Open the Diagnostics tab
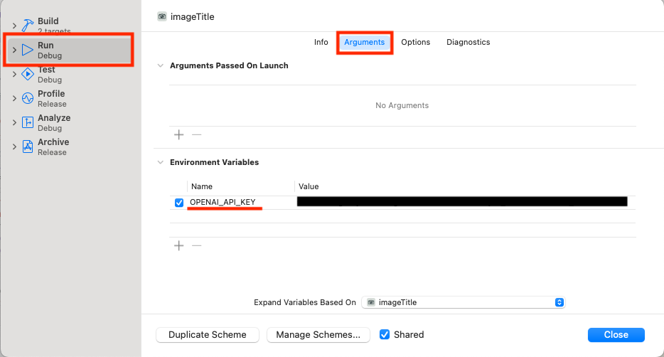Viewport: 664px width, 357px height. pos(468,42)
